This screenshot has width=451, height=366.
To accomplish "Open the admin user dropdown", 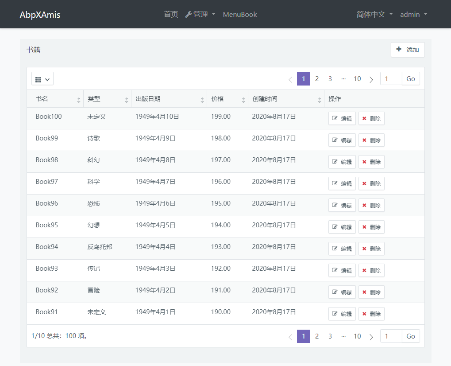I will pos(414,14).
